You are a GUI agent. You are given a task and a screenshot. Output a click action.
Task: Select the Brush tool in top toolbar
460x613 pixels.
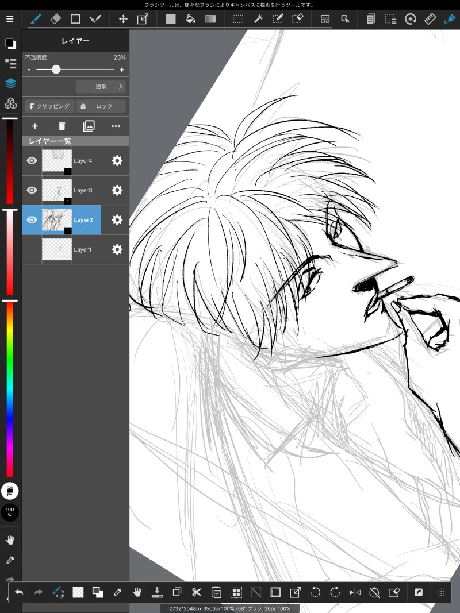click(36, 19)
